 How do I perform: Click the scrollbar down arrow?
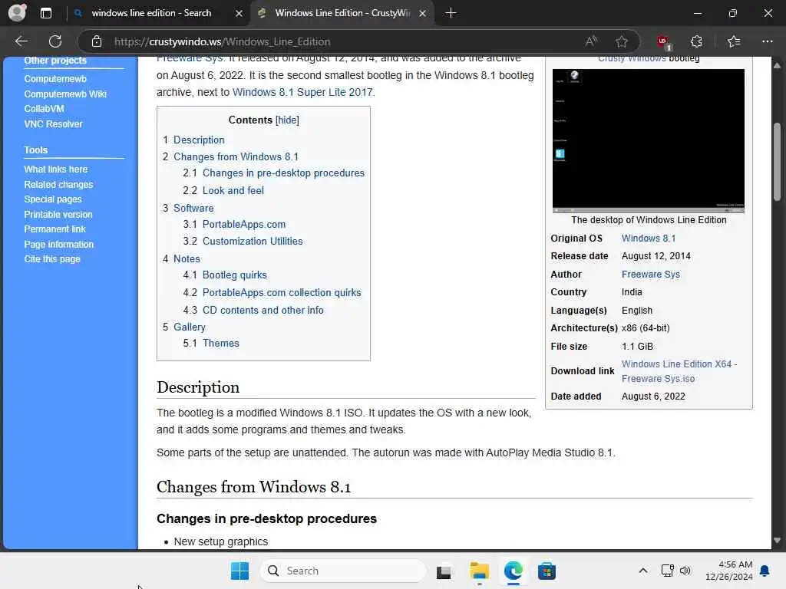click(x=777, y=541)
